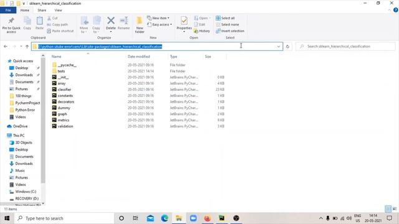Go up one folder level

27,47
